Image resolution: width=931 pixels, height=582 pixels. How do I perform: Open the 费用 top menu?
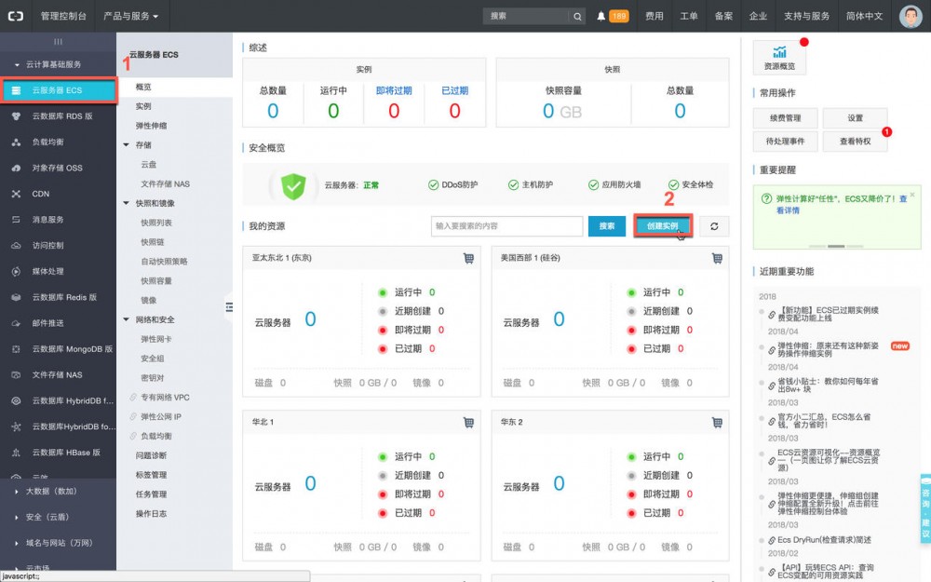coord(654,16)
